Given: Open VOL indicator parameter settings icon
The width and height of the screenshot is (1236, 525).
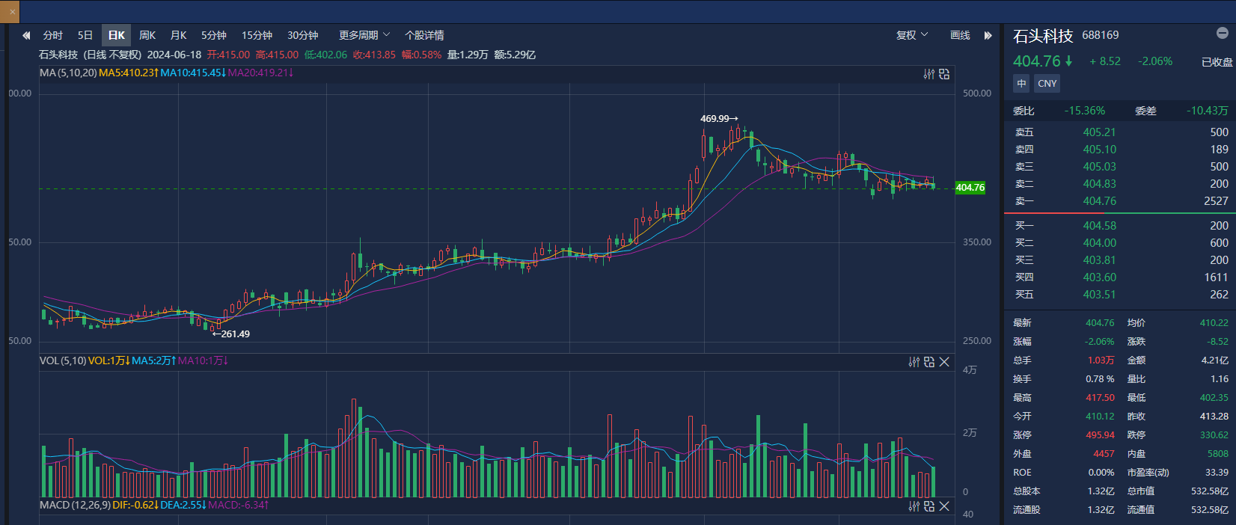Looking at the screenshot, I should 914,362.
